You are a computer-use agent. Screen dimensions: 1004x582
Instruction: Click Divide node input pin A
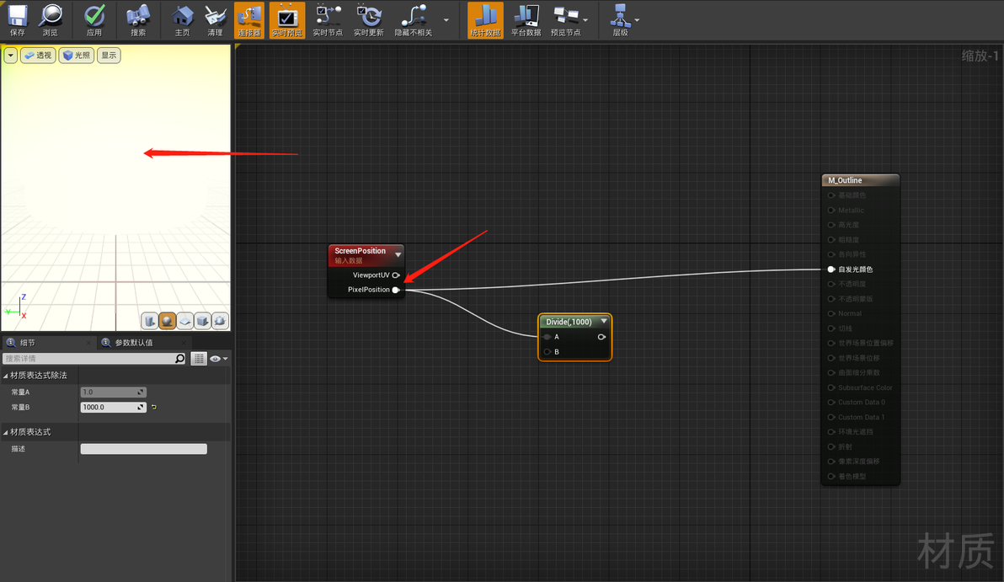click(x=547, y=337)
